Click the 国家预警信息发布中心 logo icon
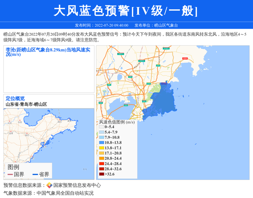This screenshot has height=198, width=253. tap(49, 185)
